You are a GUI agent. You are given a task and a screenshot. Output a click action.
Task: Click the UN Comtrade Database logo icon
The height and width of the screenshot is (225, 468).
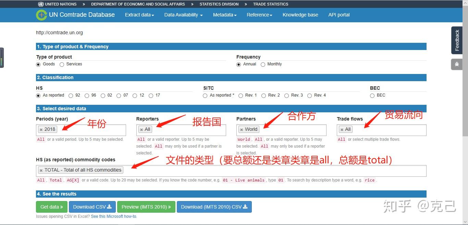point(41,15)
